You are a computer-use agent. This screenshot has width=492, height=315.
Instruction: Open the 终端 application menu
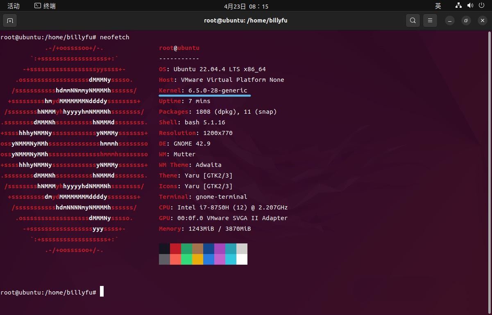tap(45, 6)
